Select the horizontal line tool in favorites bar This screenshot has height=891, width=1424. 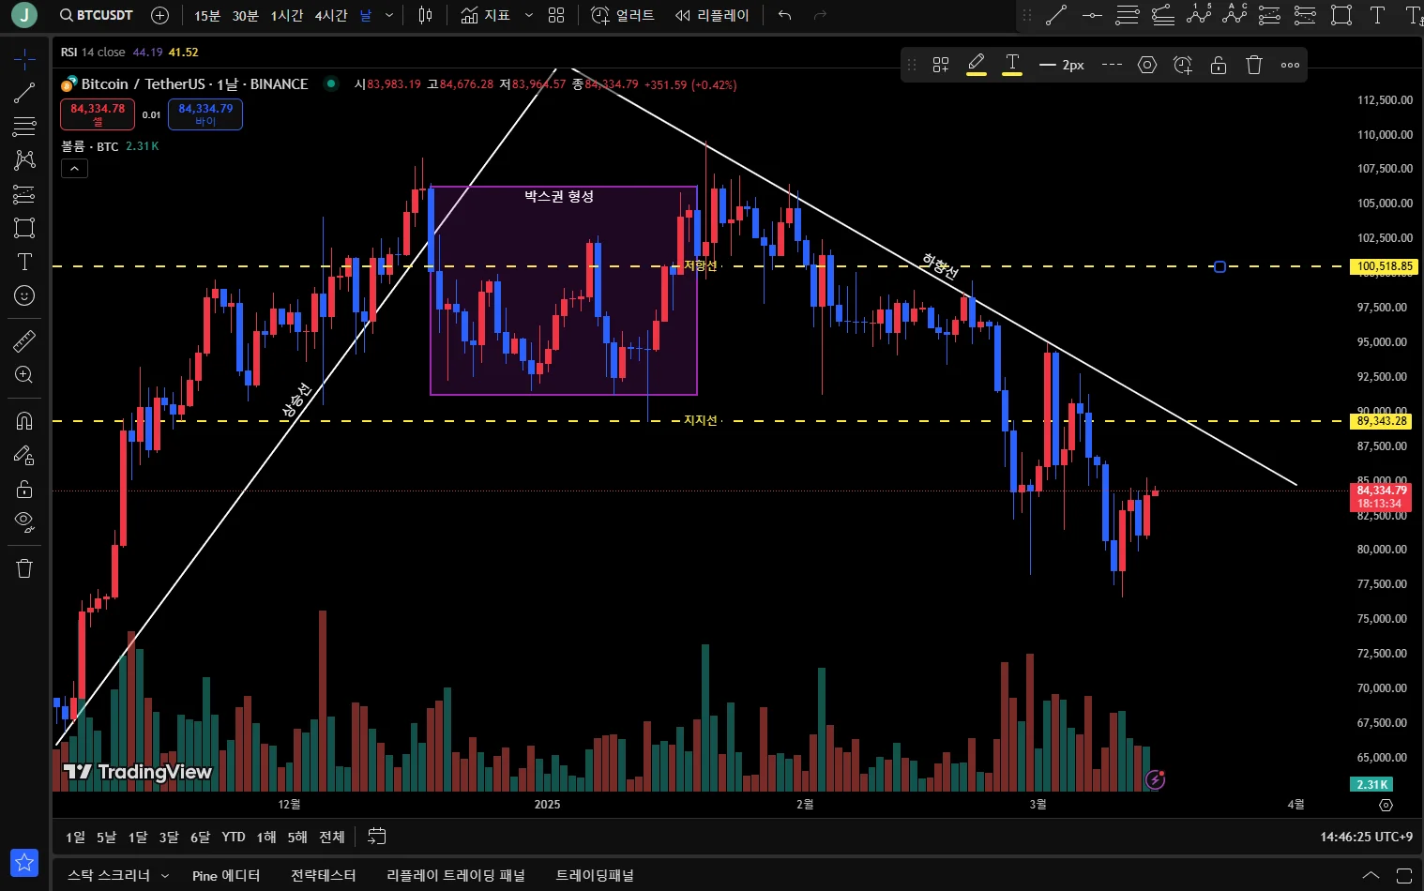(1092, 15)
